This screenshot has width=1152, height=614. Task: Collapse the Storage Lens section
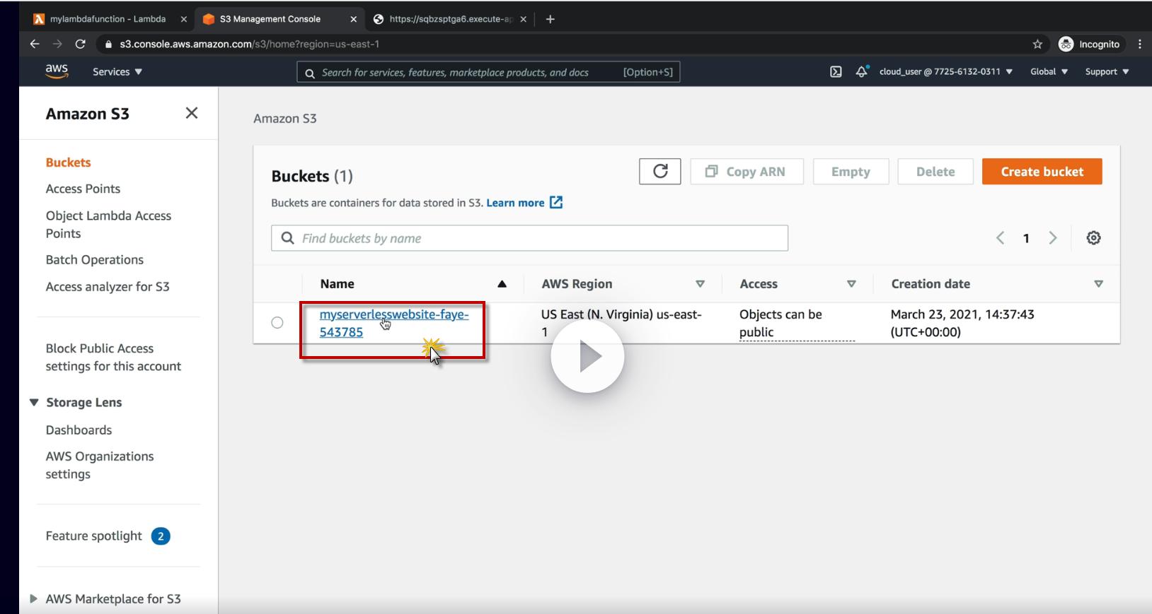(34, 402)
